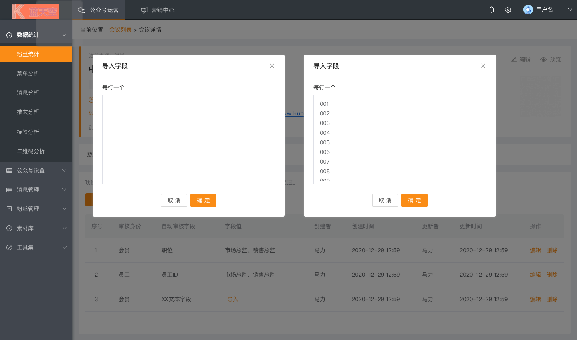
Task: Select 菜单分析 in the sidebar
Action: pos(28,73)
